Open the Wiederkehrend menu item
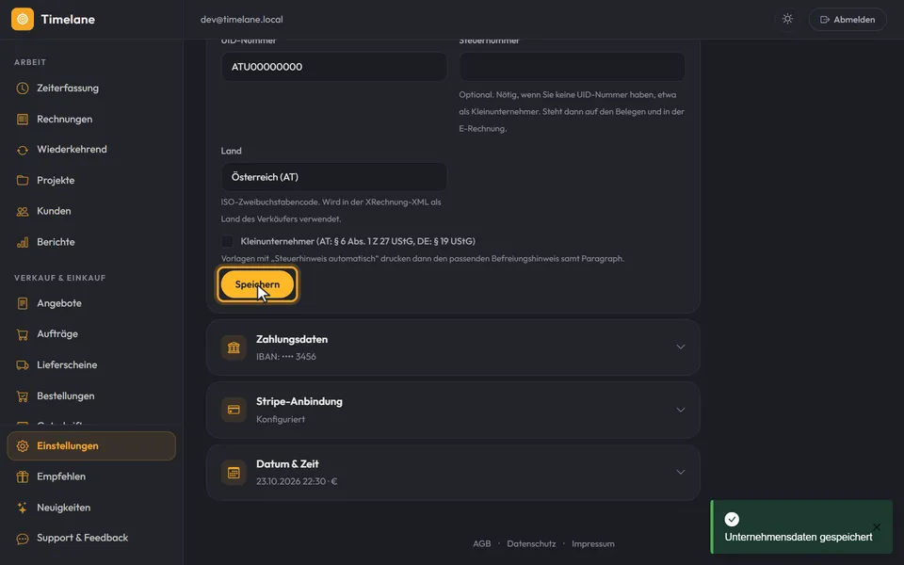904x565 pixels. pos(91,150)
